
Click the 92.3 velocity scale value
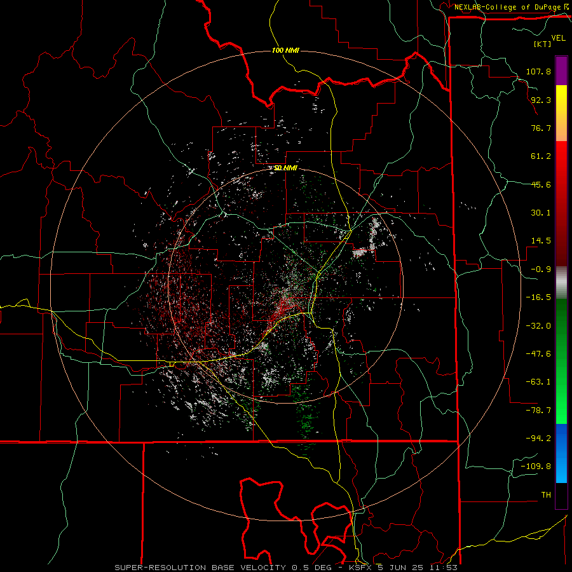541,100
